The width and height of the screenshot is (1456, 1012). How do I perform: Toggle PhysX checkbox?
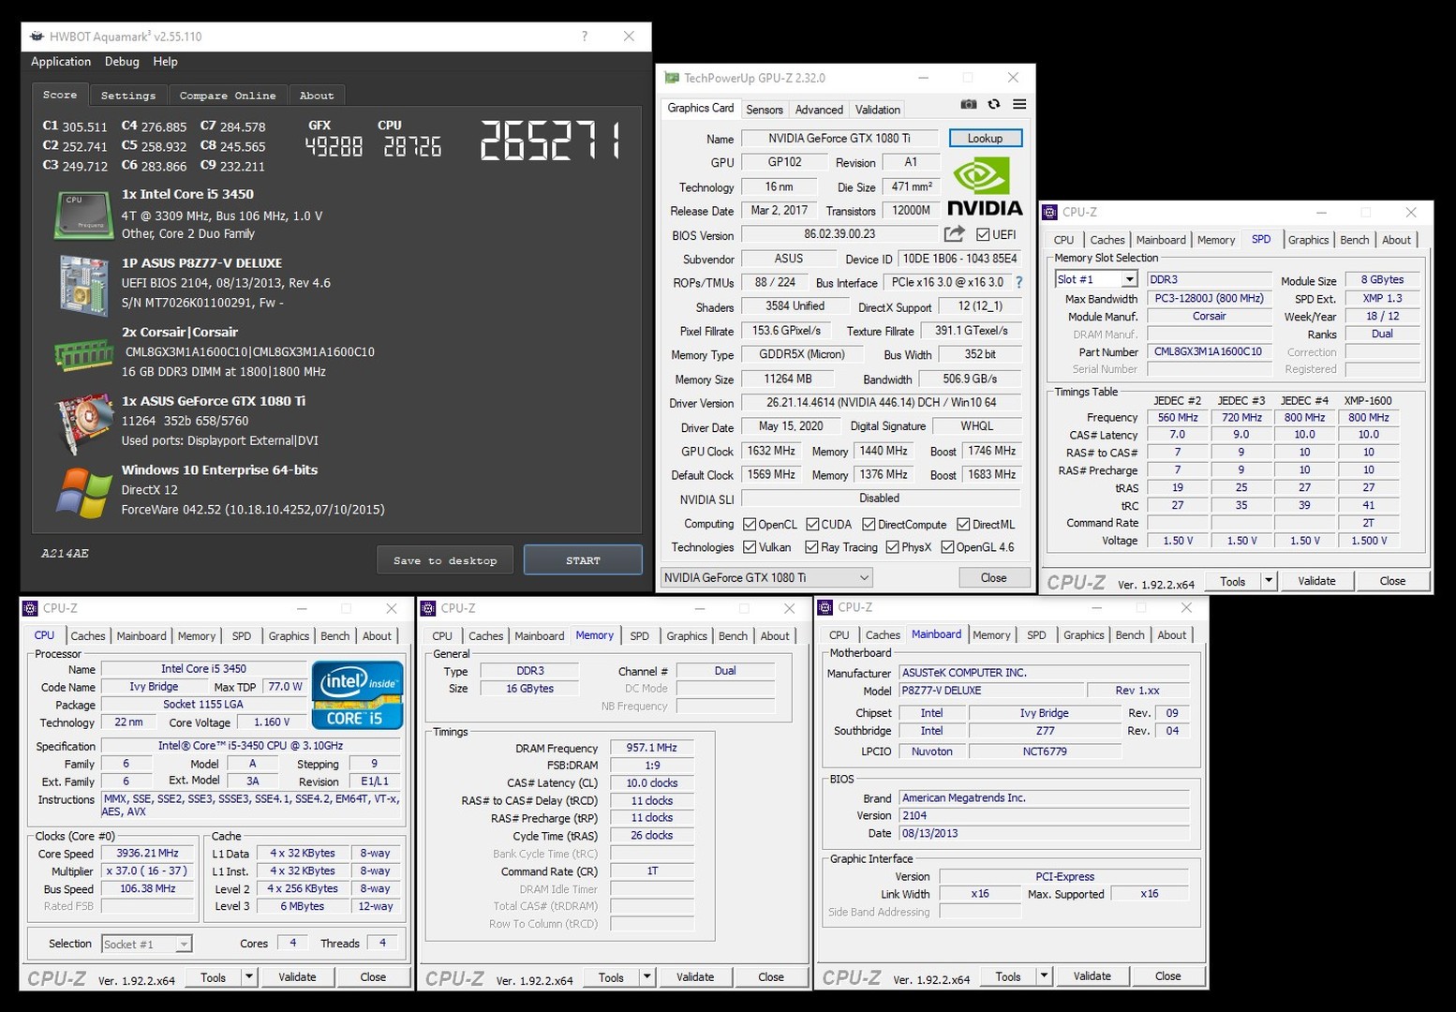tap(892, 546)
